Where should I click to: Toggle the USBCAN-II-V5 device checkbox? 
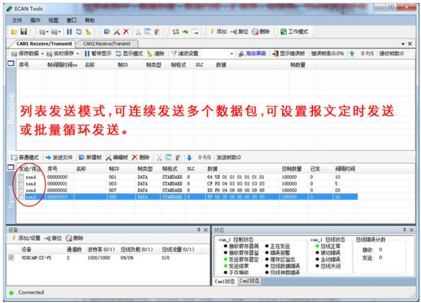[x=11, y=258]
